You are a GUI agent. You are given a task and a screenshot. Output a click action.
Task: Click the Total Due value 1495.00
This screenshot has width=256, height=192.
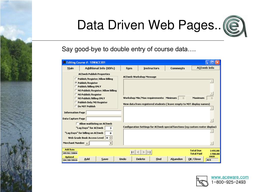point(215,151)
